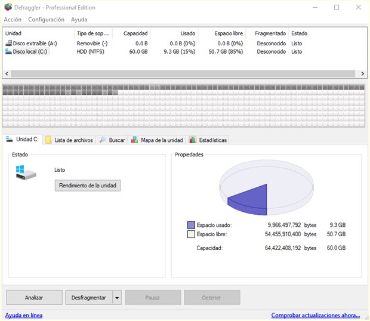Click the 60.0 GB capacity cell

click(138, 51)
